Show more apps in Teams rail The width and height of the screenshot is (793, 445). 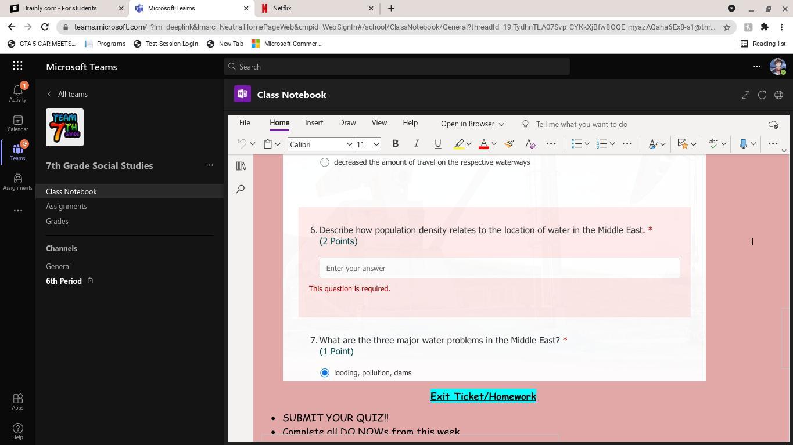click(x=18, y=211)
